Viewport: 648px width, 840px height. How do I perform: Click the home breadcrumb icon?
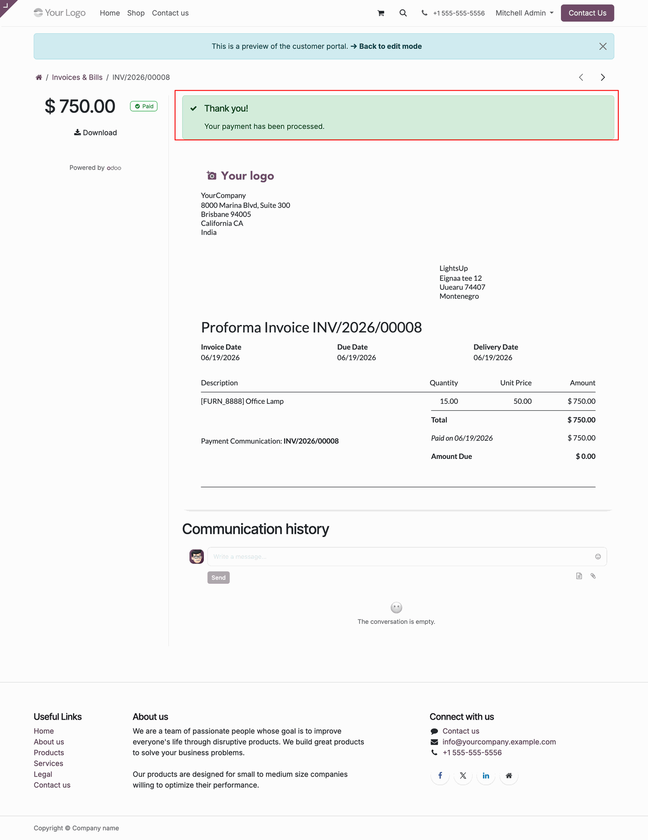39,77
